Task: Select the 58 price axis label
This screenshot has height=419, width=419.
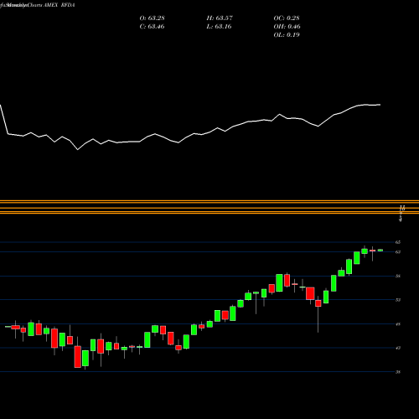Action: click(398, 276)
